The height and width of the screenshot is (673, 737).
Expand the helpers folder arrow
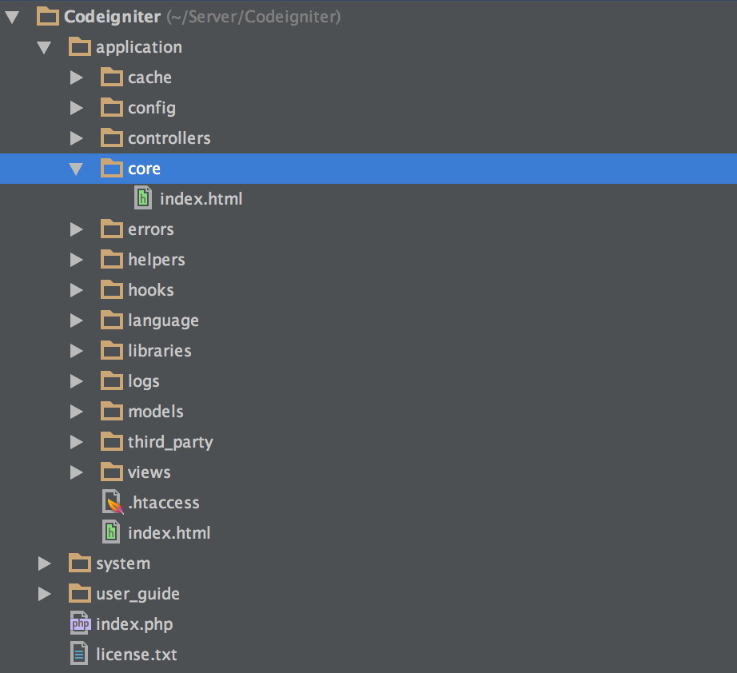tap(77, 260)
